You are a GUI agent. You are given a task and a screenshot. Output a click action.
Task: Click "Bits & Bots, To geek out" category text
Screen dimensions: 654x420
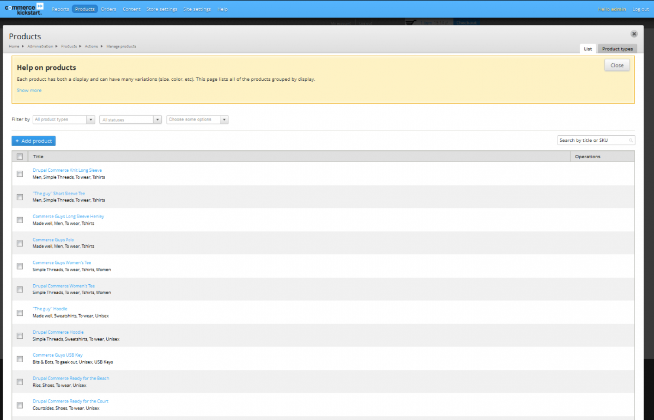pos(56,362)
